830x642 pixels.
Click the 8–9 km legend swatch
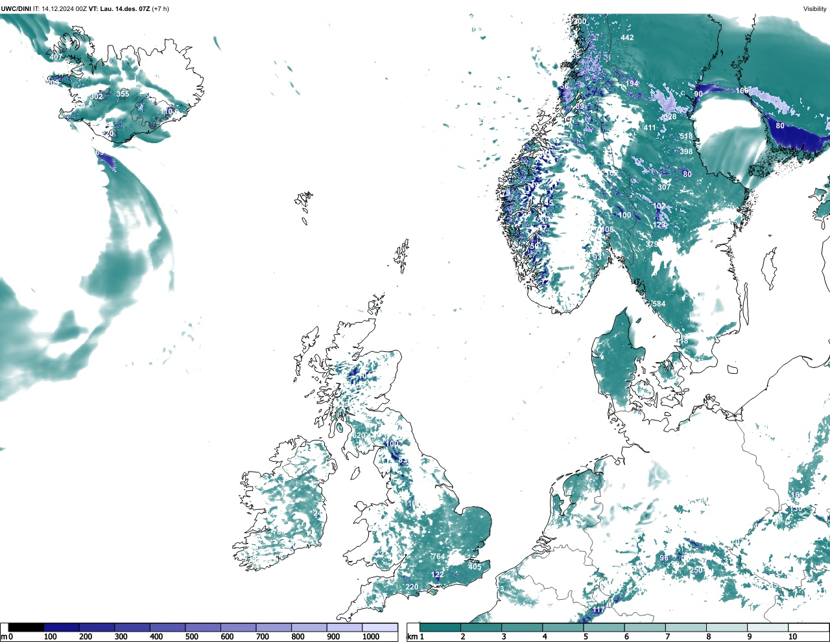click(x=726, y=627)
